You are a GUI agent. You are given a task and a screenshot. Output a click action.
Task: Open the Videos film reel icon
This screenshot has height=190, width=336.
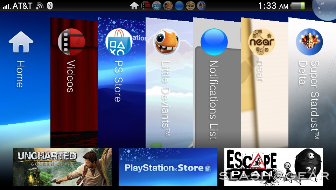click(71, 42)
